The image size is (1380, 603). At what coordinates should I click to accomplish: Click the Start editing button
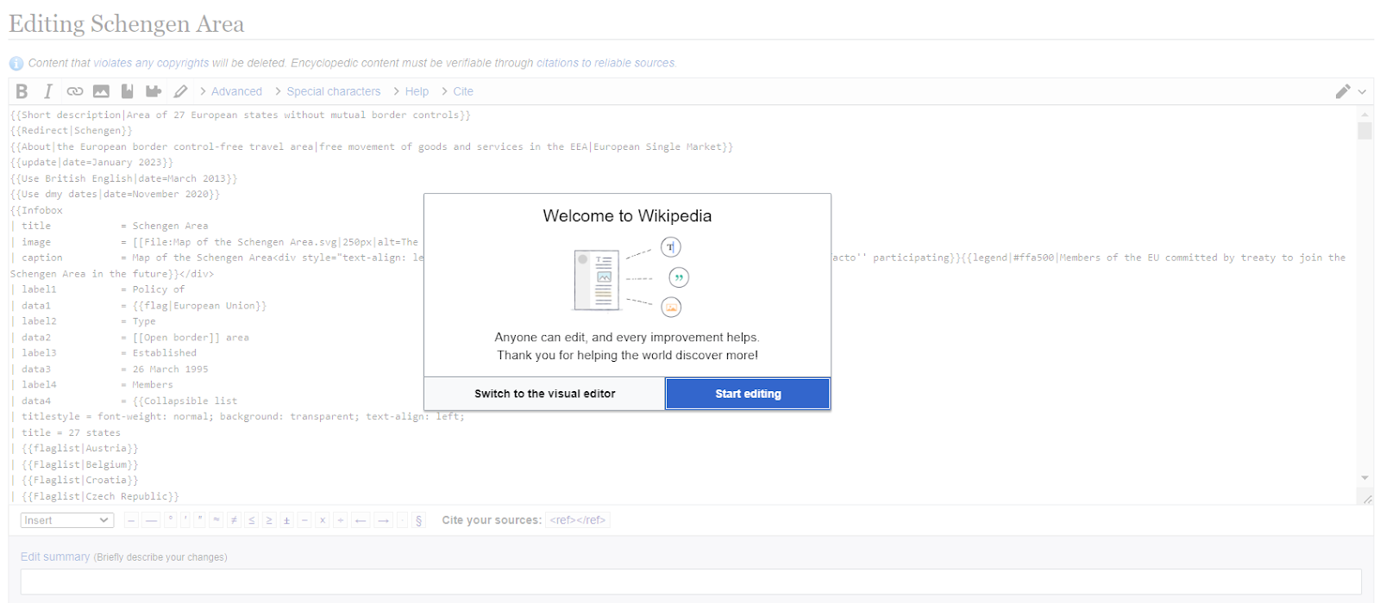pos(748,394)
